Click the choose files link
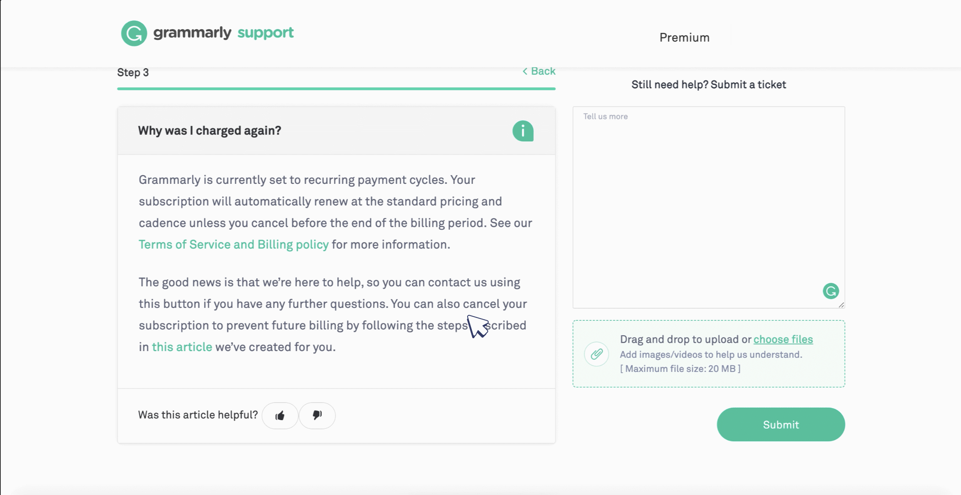Screen dimensions: 961x495 pos(783,339)
